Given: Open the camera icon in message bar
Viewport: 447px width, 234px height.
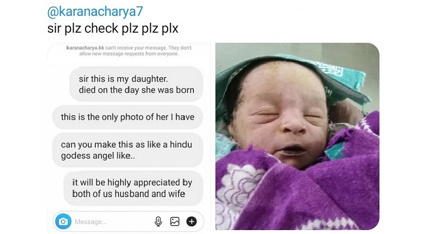Looking at the screenshot, I should point(63,222).
